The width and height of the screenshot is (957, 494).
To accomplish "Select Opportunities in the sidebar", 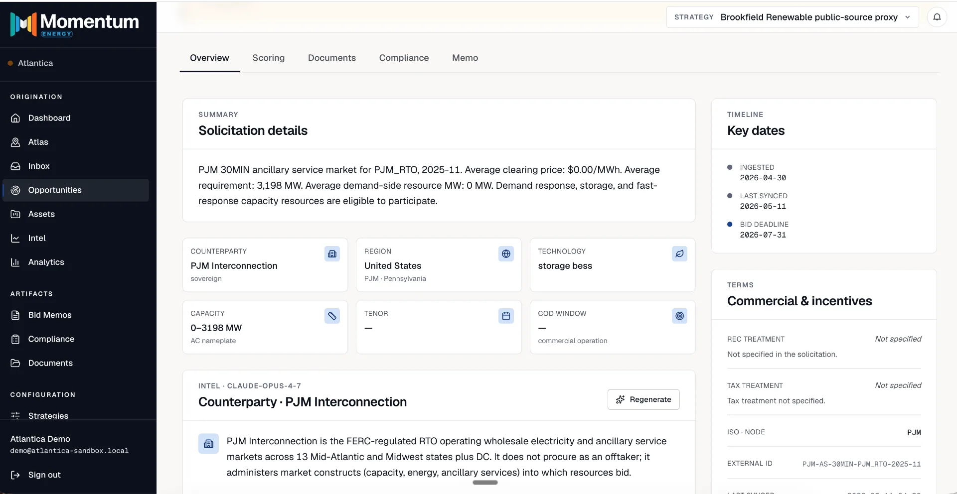I will 76,190.
